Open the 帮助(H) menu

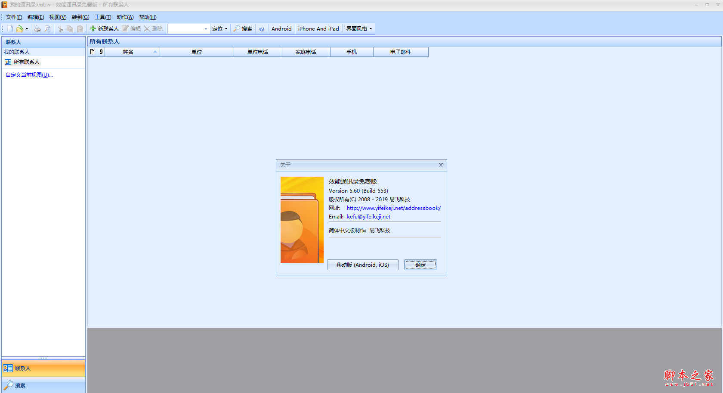tap(148, 17)
